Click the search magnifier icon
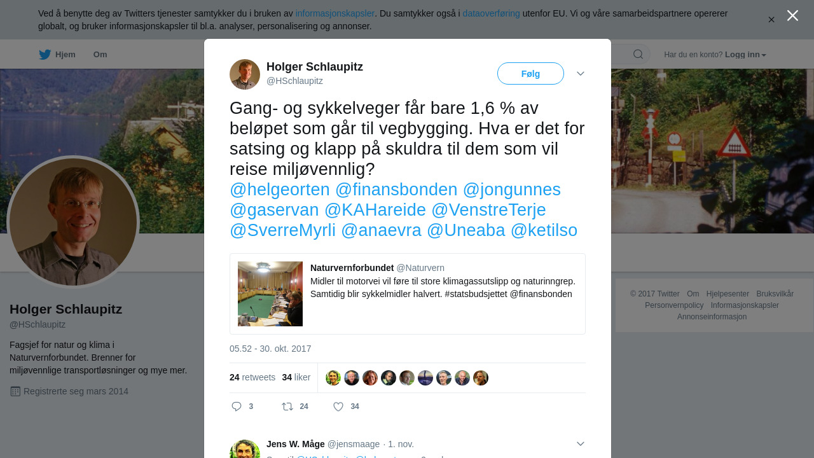 [638, 55]
